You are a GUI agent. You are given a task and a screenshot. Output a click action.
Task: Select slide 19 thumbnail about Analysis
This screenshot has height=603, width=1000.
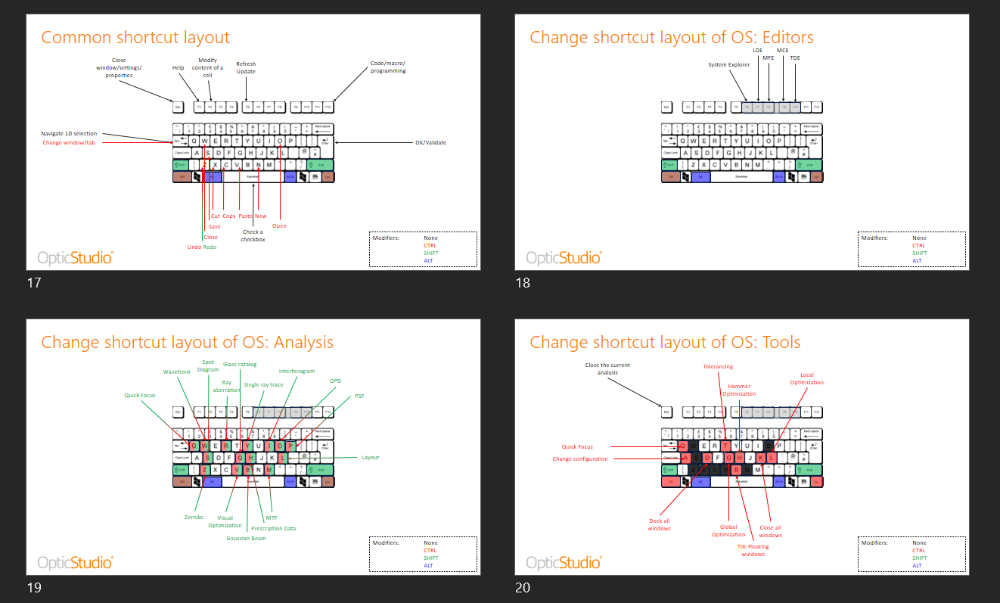(253, 447)
